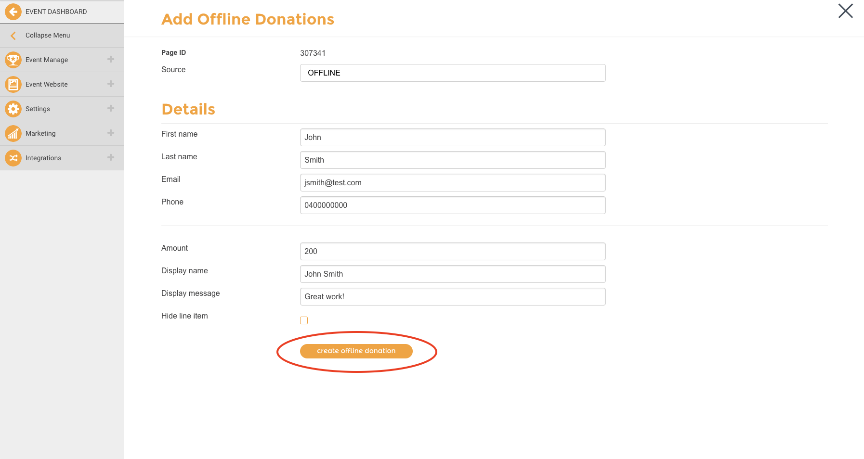The height and width of the screenshot is (459, 864).
Task: Click the Marketing bar chart icon
Action: coord(13,133)
